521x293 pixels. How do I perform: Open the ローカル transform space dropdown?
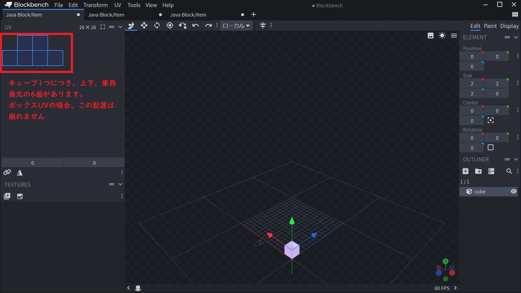pos(236,26)
